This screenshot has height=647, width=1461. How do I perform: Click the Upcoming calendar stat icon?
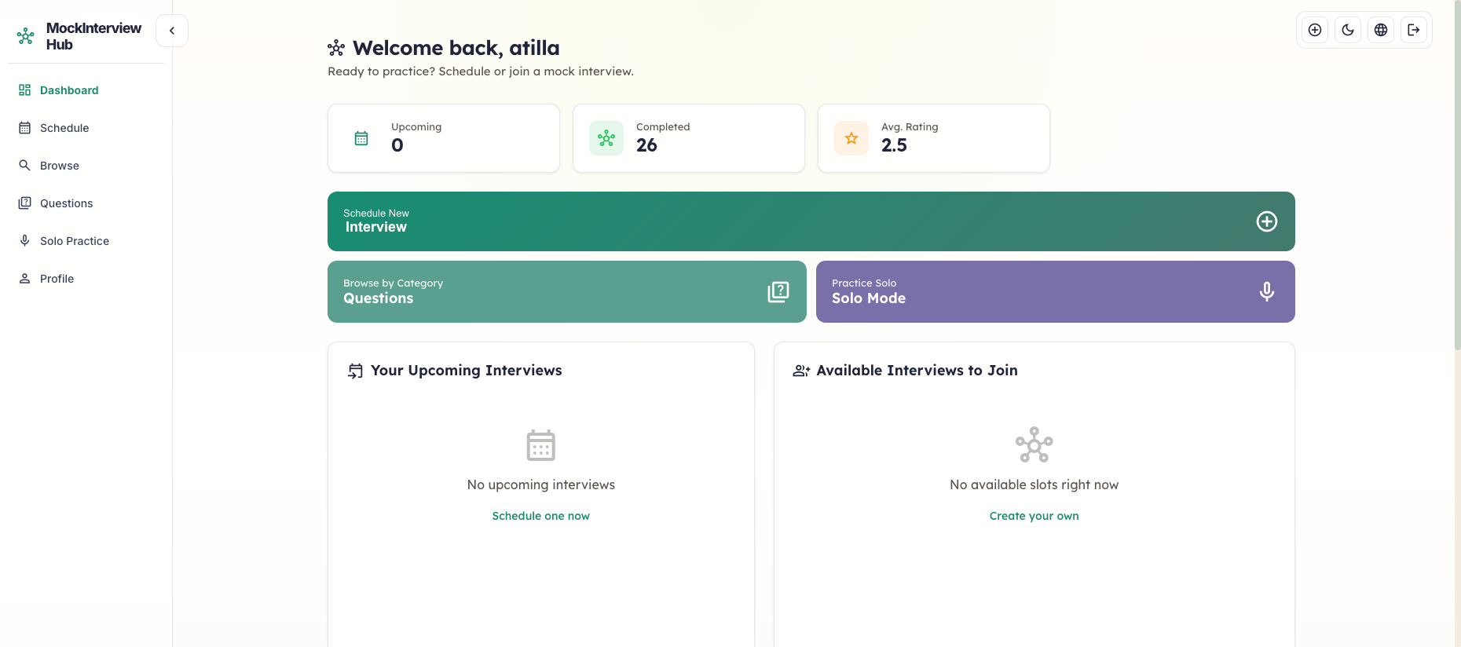(x=361, y=138)
